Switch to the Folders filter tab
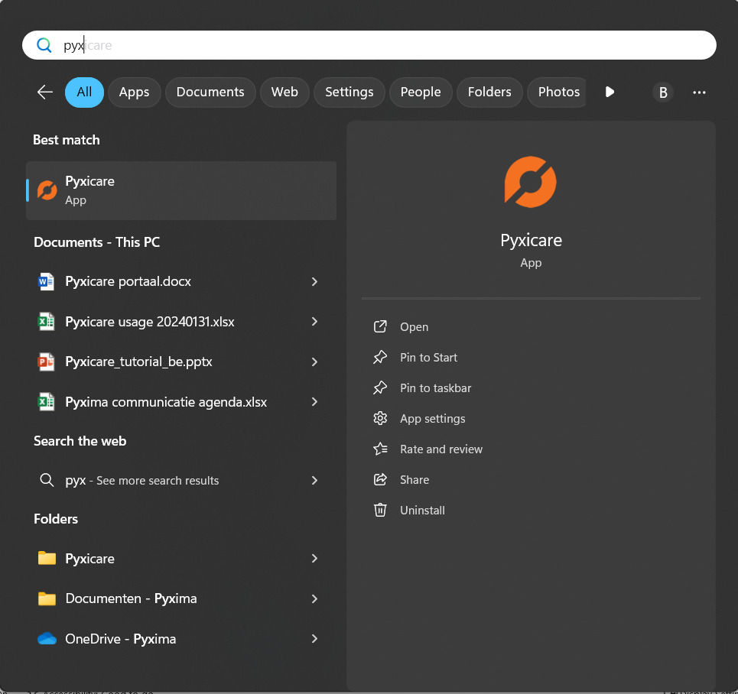 click(x=489, y=92)
